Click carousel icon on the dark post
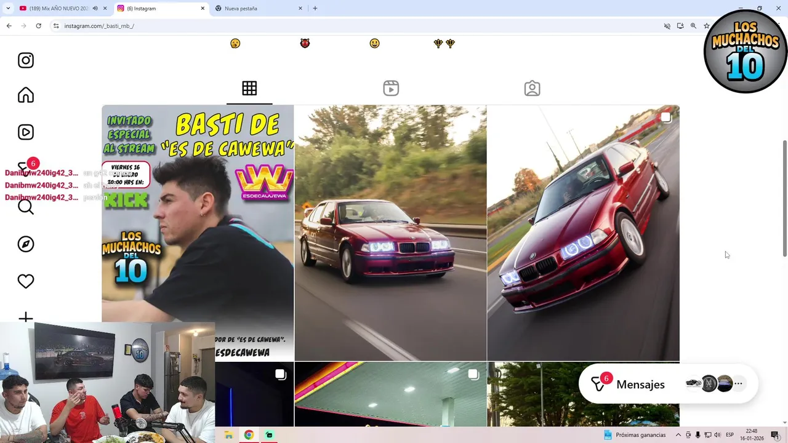 (280, 374)
